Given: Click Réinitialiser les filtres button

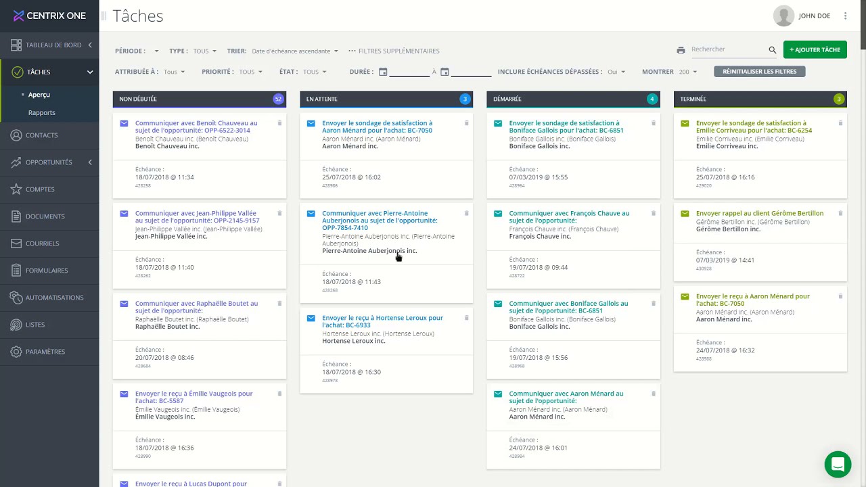Looking at the screenshot, I should pyautogui.click(x=760, y=72).
